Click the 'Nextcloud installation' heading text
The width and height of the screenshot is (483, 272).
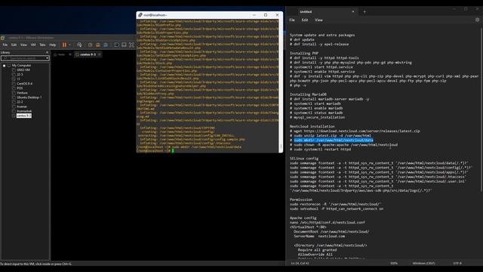(x=312, y=126)
